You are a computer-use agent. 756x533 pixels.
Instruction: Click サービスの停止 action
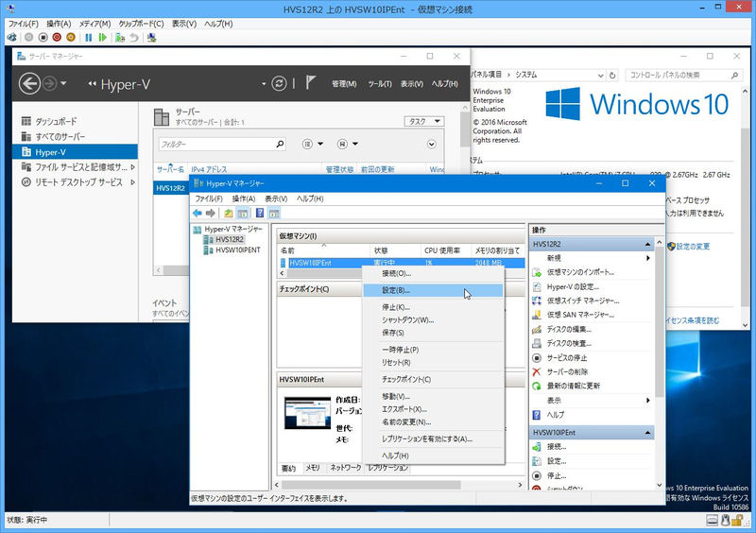pyautogui.click(x=567, y=358)
